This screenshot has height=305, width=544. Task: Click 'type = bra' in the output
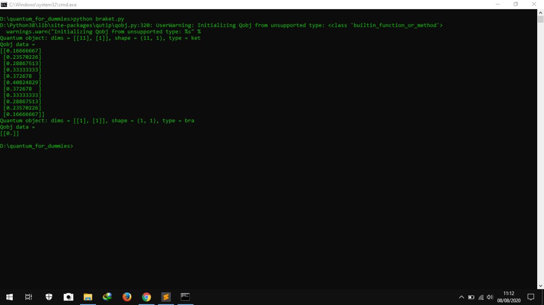(x=178, y=120)
